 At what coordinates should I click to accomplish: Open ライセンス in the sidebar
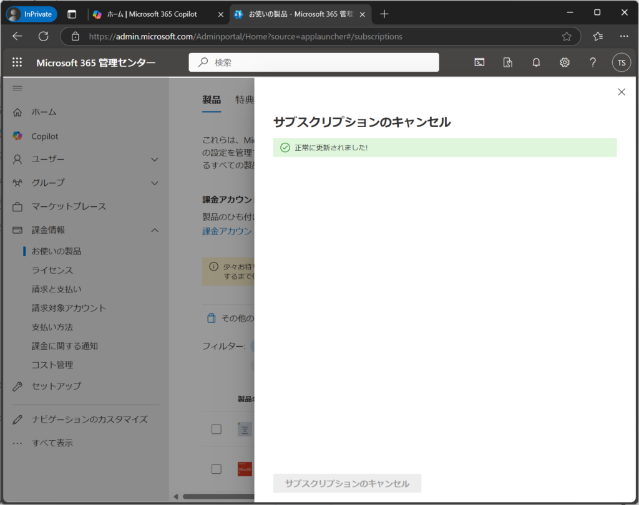click(52, 270)
